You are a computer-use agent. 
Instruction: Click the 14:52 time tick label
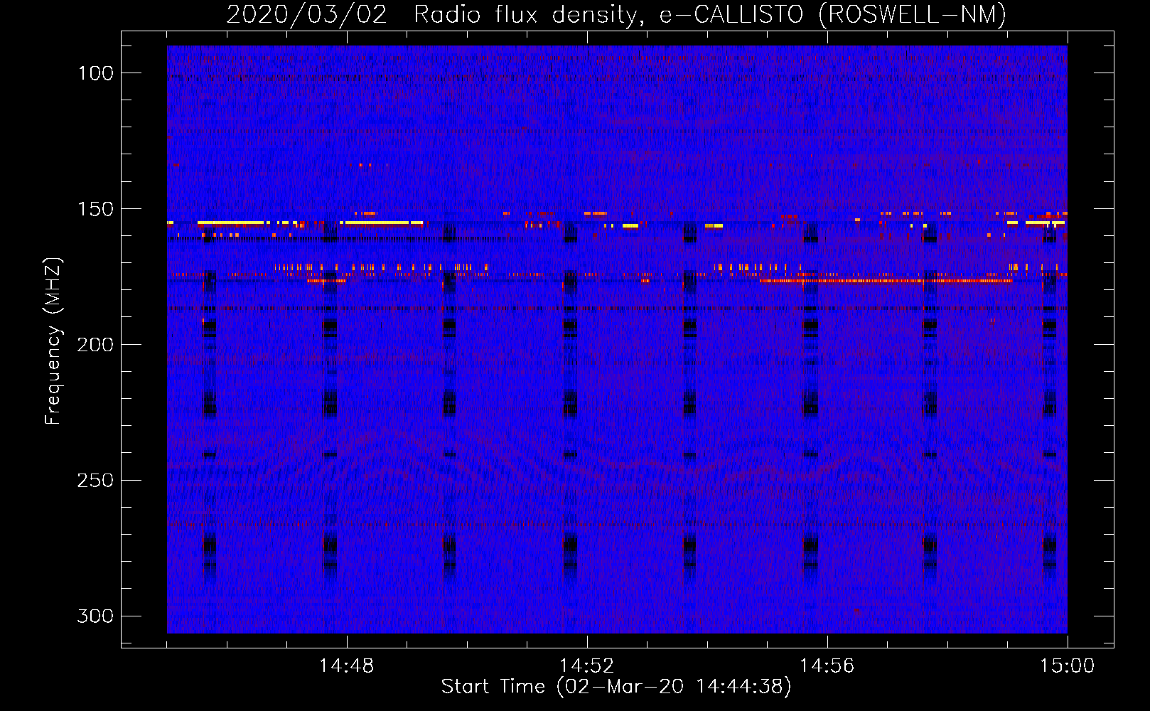point(587,666)
